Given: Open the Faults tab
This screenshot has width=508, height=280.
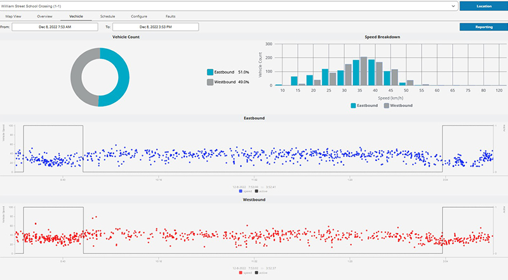Looking at the screenshot, I should [x=171, y=15].
